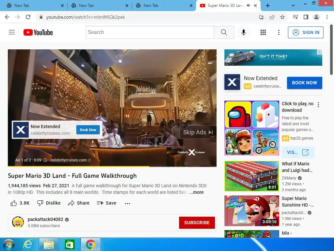Open options for top20.games ad
Image resolution: width=334 pixels, height=251 pixels.
tap(318, 105)
